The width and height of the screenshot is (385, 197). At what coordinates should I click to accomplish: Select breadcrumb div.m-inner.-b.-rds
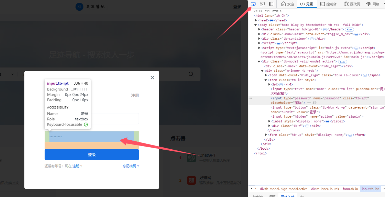pyautogui.click(x=325, y=189)
